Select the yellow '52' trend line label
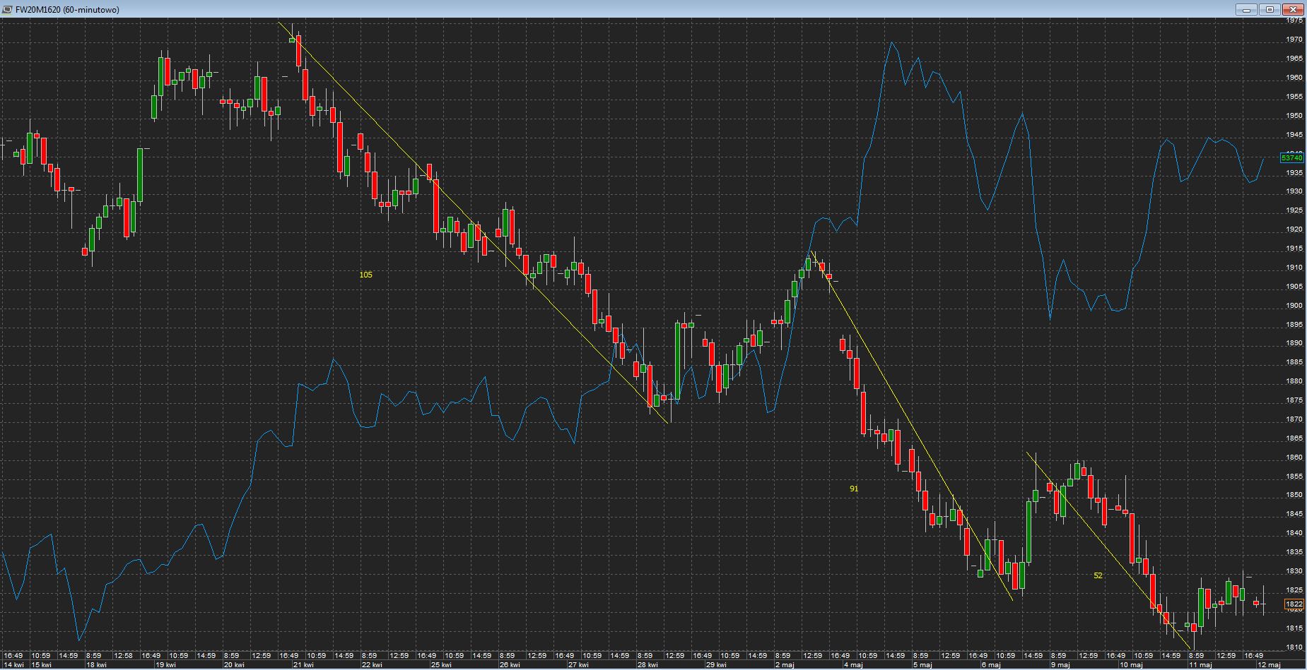This screenshot has width=1307, height=670. tap(1098, 575)
